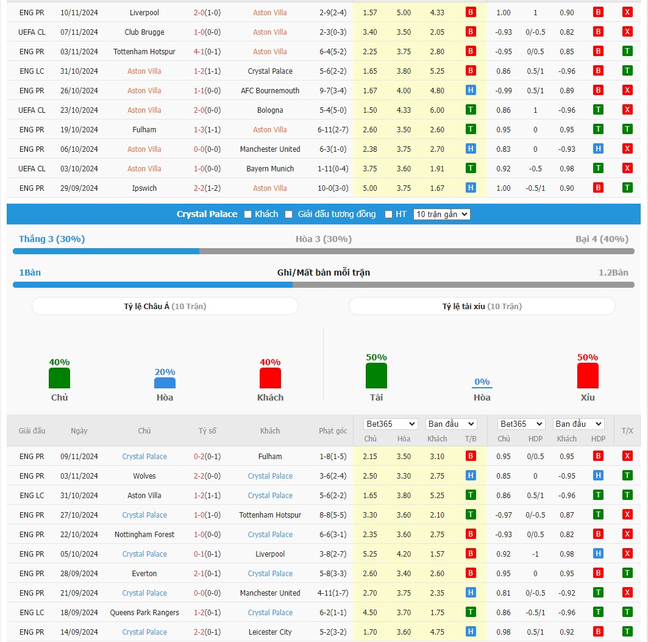The width and height of the screenshot is (648, 642).
Task: Click the red X badge in the 27/10/2024 Tottenham Hotspur row
Action: coord(627,515)
